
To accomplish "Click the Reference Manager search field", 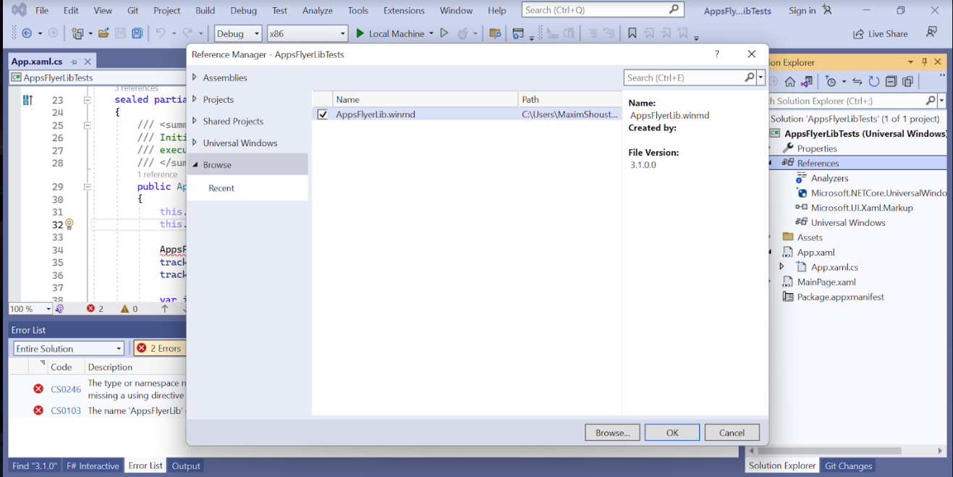I will [x=684, y=77].
